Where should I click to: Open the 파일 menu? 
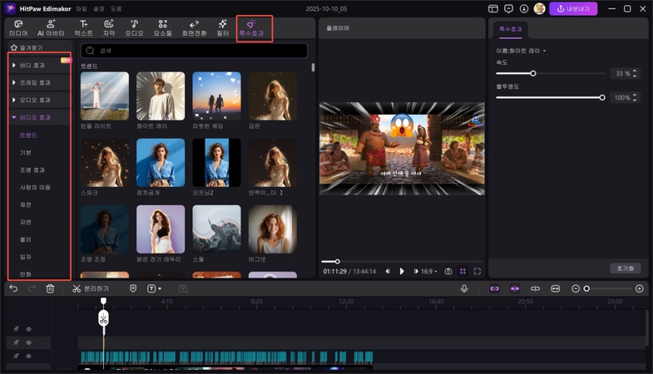coord(81,8)
